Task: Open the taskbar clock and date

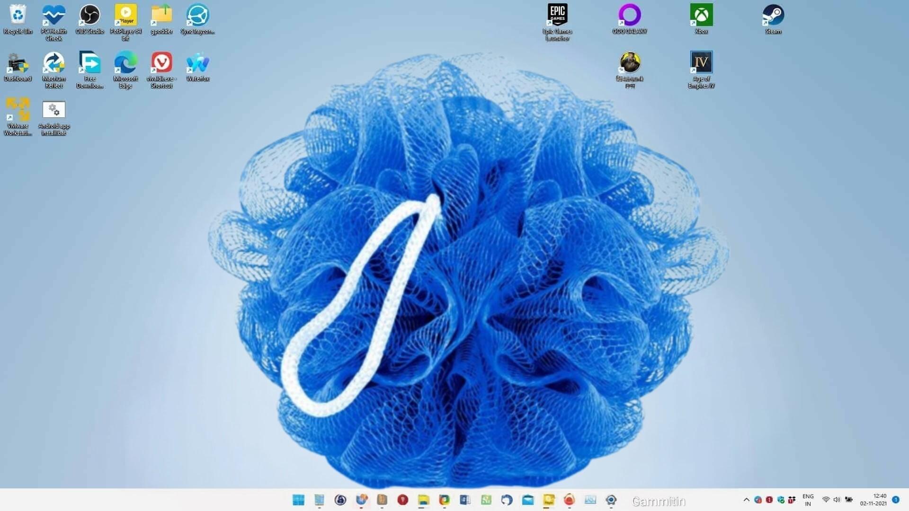Action: [x=873, y=500]
